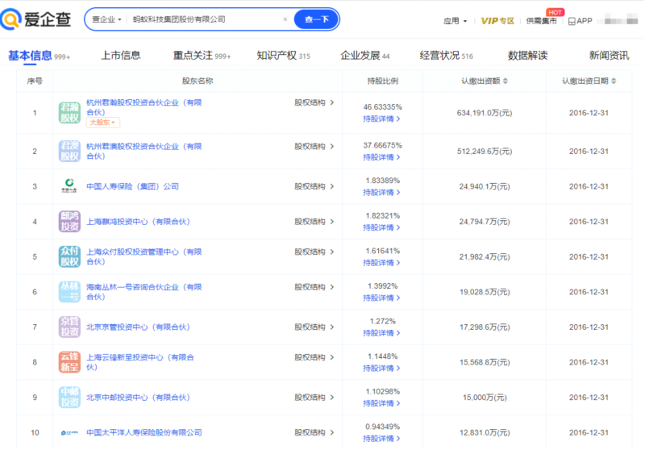Switch to the 经营状况 tab
The width and height of the screenshot is (645, 450).
pyautogui.click(x=447, y=56)
